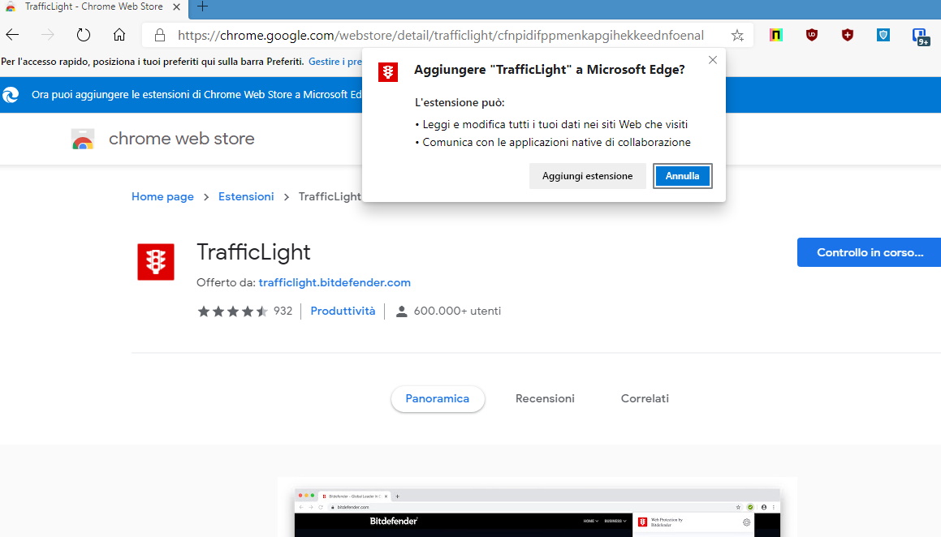Open the yellow N extension icon
This screenshot has height=537, width=941.
point(776,36)
